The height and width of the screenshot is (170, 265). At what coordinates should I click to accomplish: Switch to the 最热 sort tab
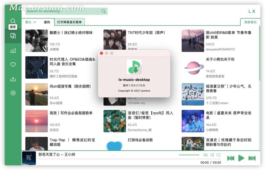click(x=47, y=22)
